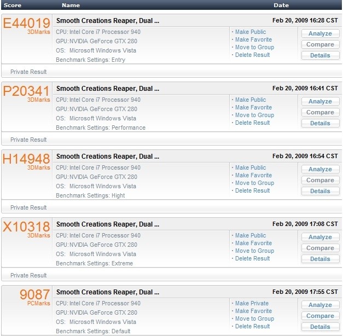Sort results by the Date column header
Viewport: 343px width, 336px height.
coord(281,5)
